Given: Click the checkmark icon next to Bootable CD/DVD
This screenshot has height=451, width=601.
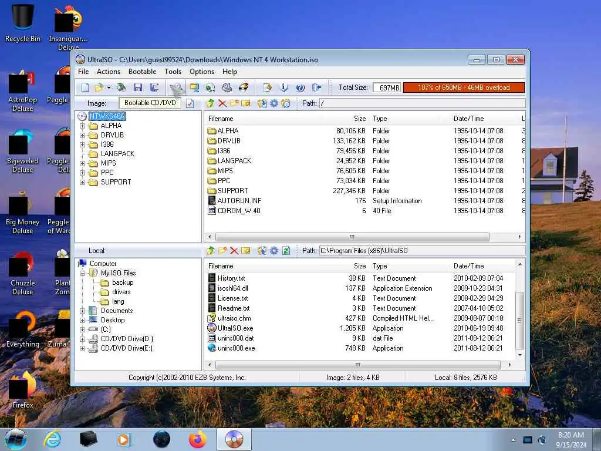Looking at the screenshot, I should pyautogui.click(x=190, y=103).
